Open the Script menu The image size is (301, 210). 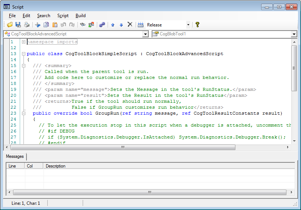click(x=63, y=16)
